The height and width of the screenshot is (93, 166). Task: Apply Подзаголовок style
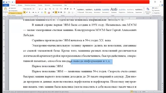(122, 11)
